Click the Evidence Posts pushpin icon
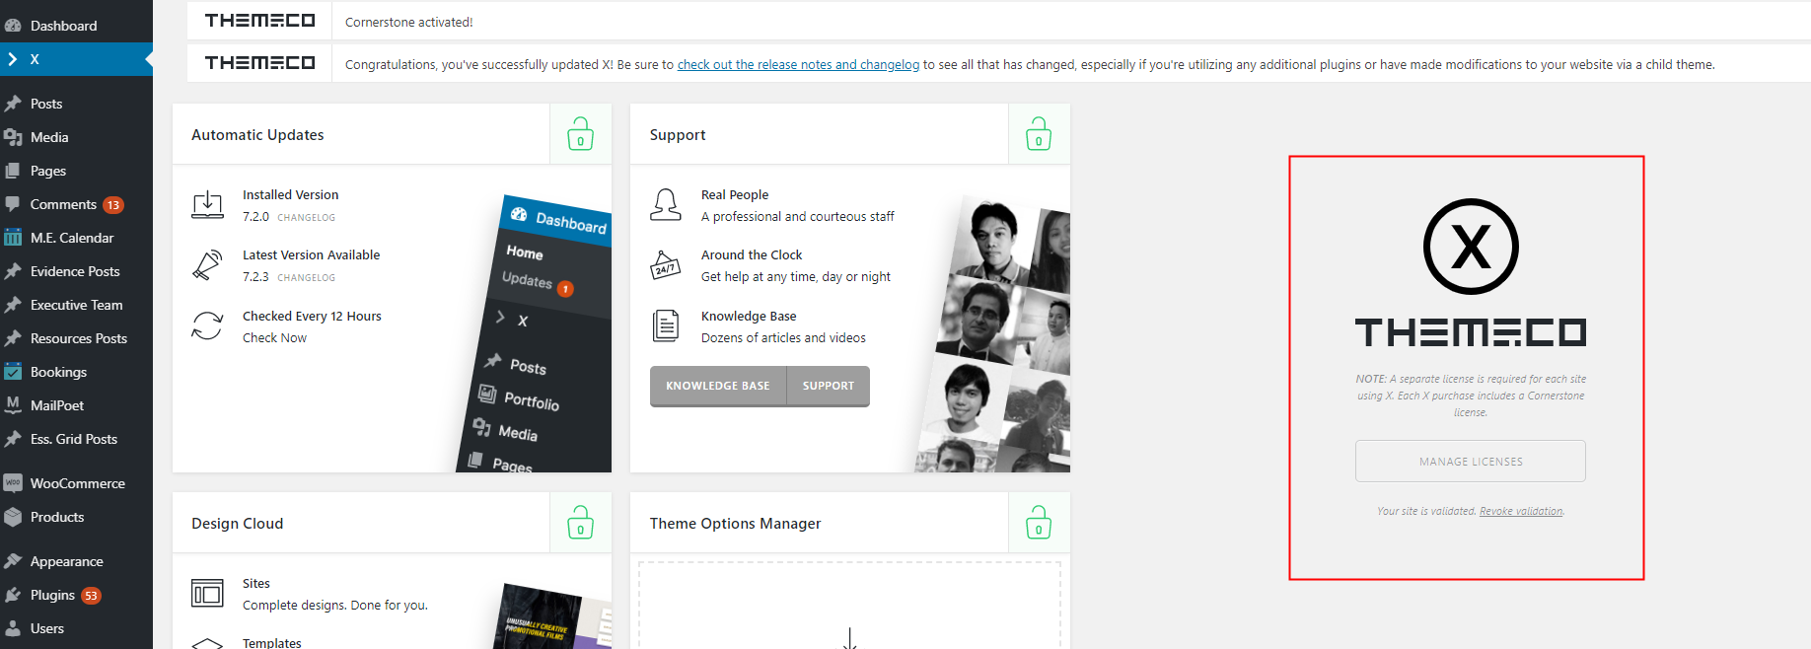 tap(13, 271)
